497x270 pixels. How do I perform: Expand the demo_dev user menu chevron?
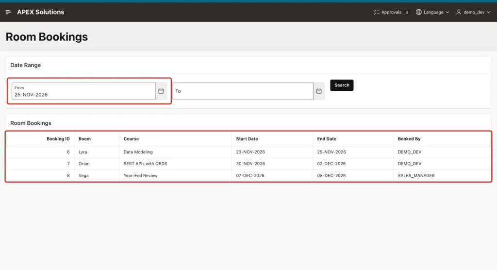click(488, 12)
